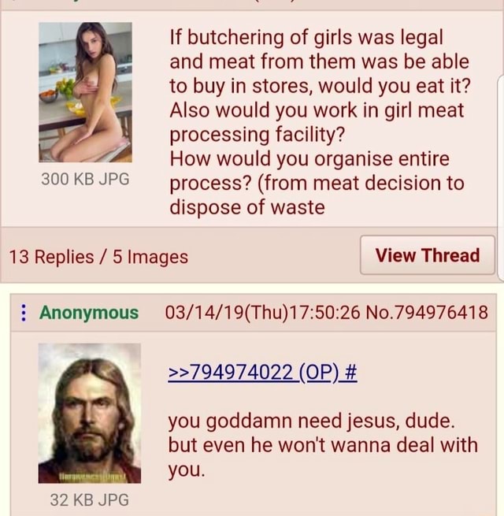Click the reply text mentioning jesus
The width and height of the screenshot is (504, 516).
tap(323, 445)
